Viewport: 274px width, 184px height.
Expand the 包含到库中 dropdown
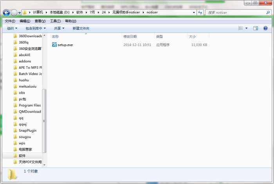click(36, 28)
